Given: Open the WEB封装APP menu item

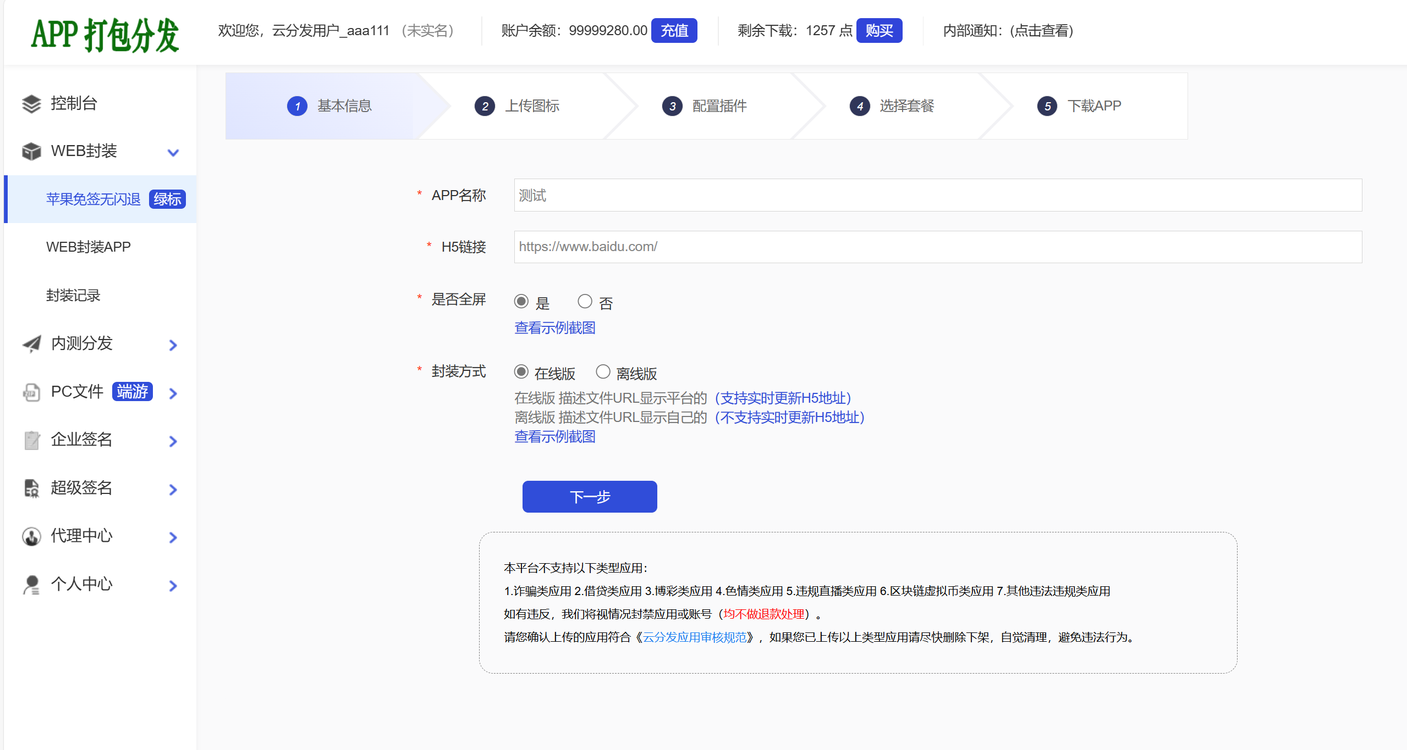Looking at the screenshot, I should (89, 247).
